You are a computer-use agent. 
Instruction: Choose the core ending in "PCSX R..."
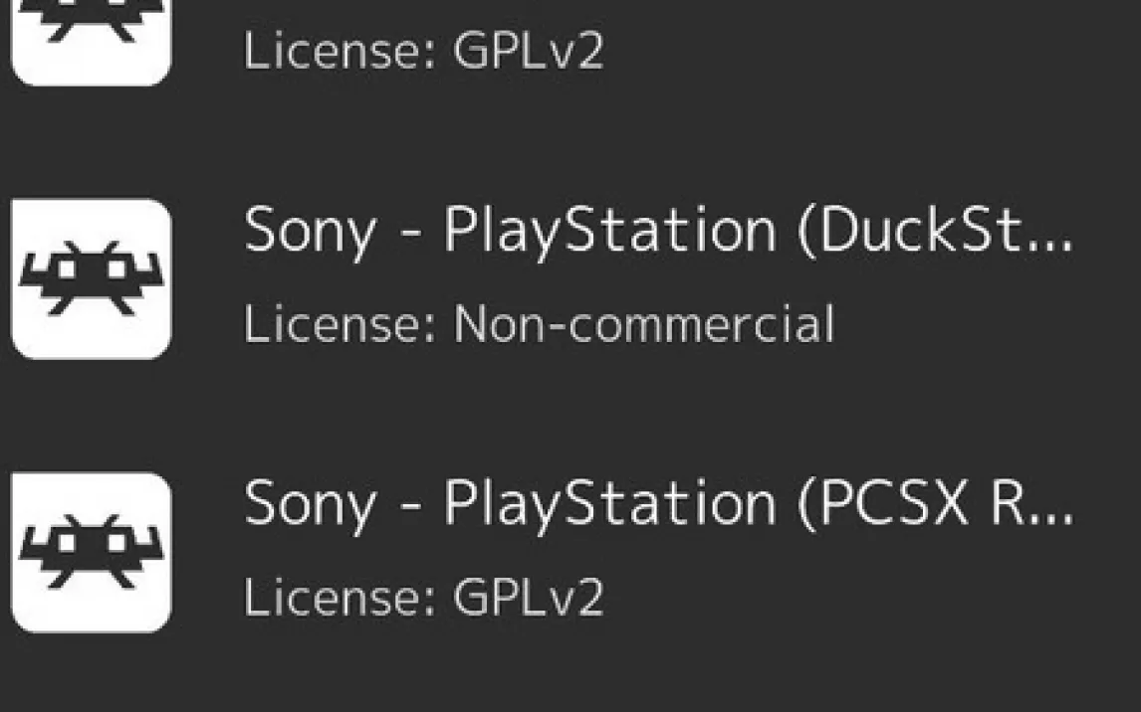(658, 504)
